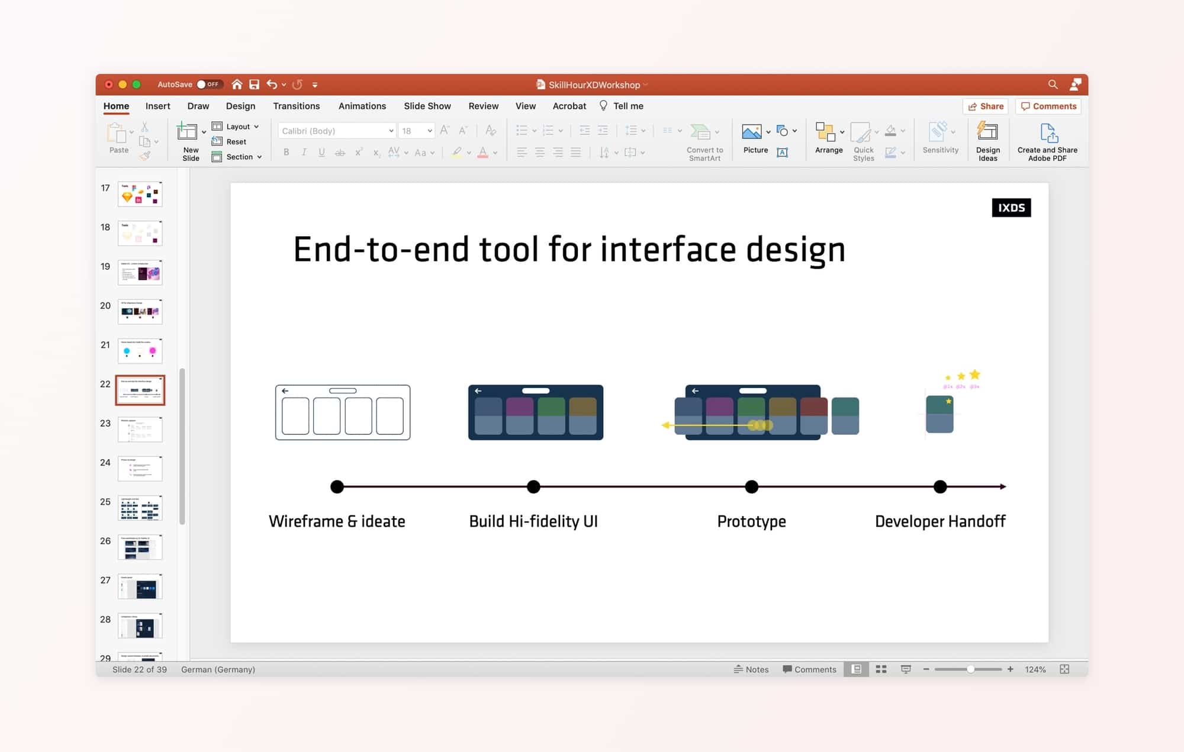Click the save icon in title bar

pyautogui.click(x=254, y=85)
